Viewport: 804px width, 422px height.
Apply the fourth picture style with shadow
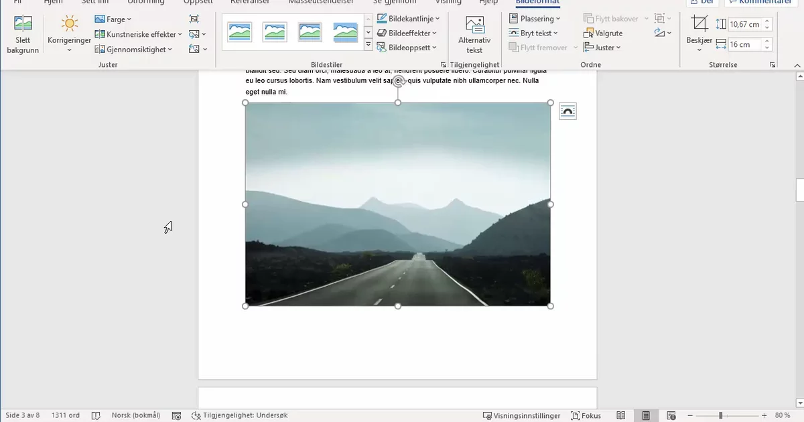pos(346,31)
